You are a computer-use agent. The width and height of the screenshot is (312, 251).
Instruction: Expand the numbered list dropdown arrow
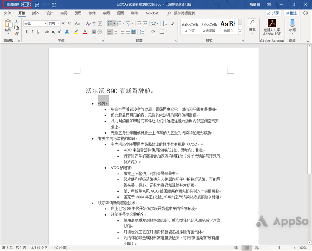[123, 23]
